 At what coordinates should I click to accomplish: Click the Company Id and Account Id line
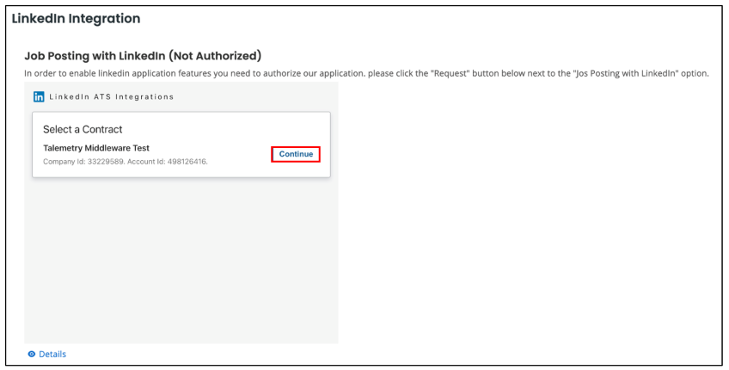coord(126,162)
